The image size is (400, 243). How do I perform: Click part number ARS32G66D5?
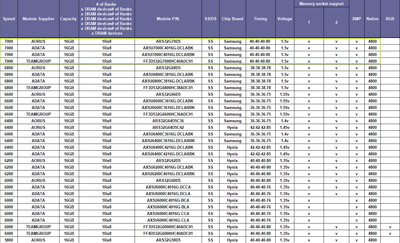[168, 94]
